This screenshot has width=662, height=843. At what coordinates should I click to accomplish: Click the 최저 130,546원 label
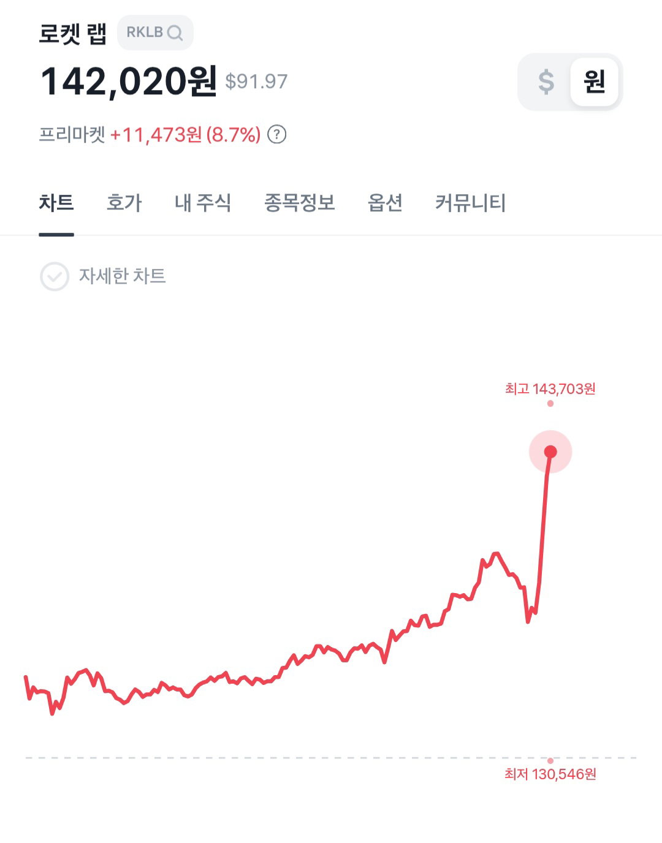[x=550, y=774]
